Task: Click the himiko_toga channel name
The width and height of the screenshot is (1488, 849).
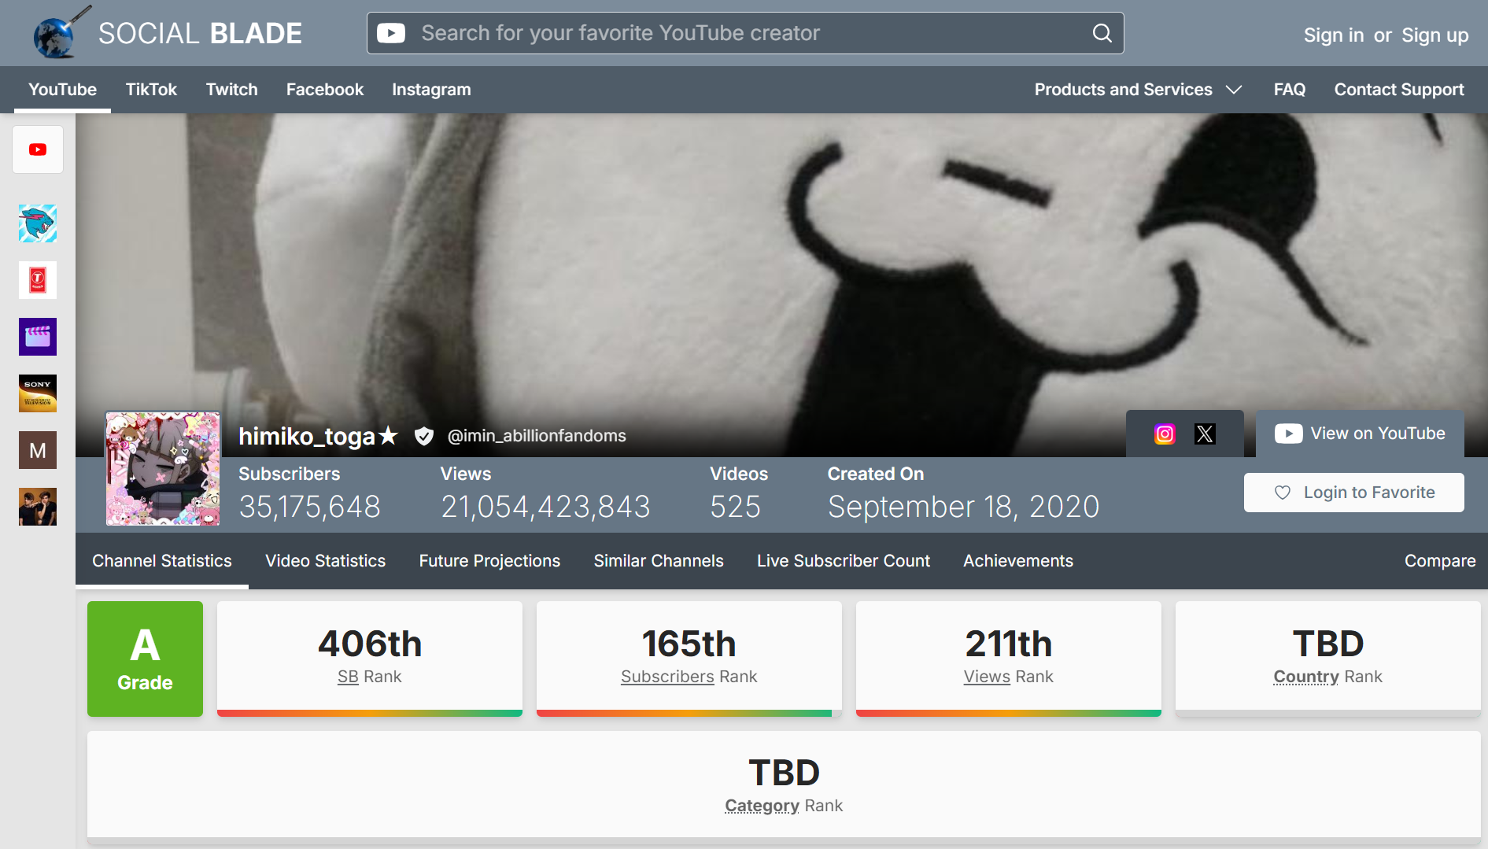Action: [x=318, y=436]
